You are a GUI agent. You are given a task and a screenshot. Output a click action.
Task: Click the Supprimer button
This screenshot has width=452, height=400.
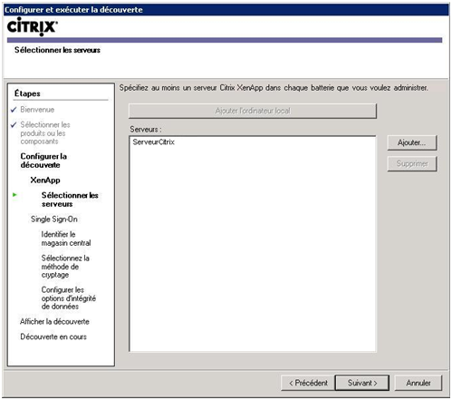[x=412, y=163]
